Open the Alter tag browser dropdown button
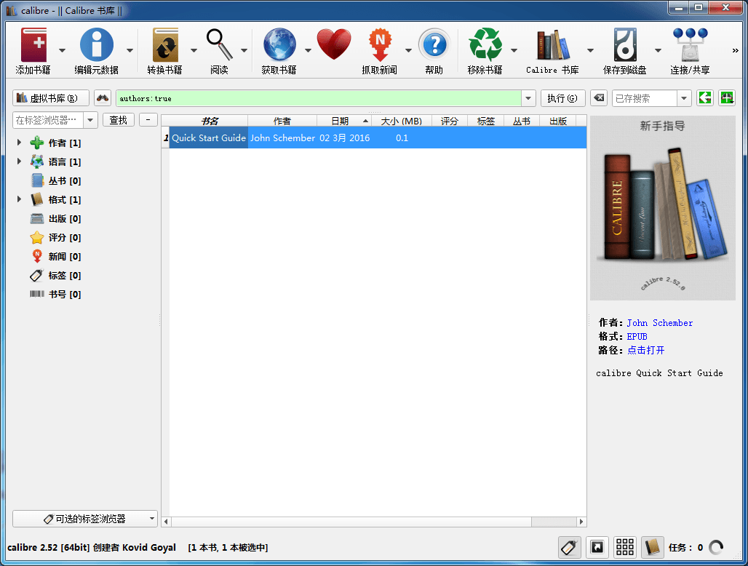The image size is (748, 566). point(85,519)
